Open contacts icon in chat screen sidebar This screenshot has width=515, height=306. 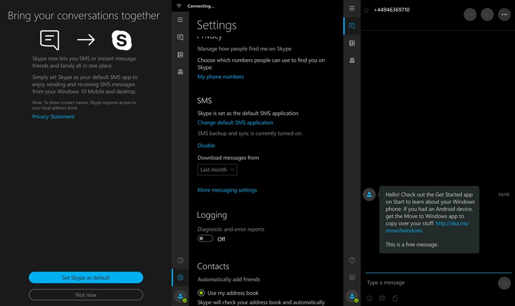coord(352,43)
